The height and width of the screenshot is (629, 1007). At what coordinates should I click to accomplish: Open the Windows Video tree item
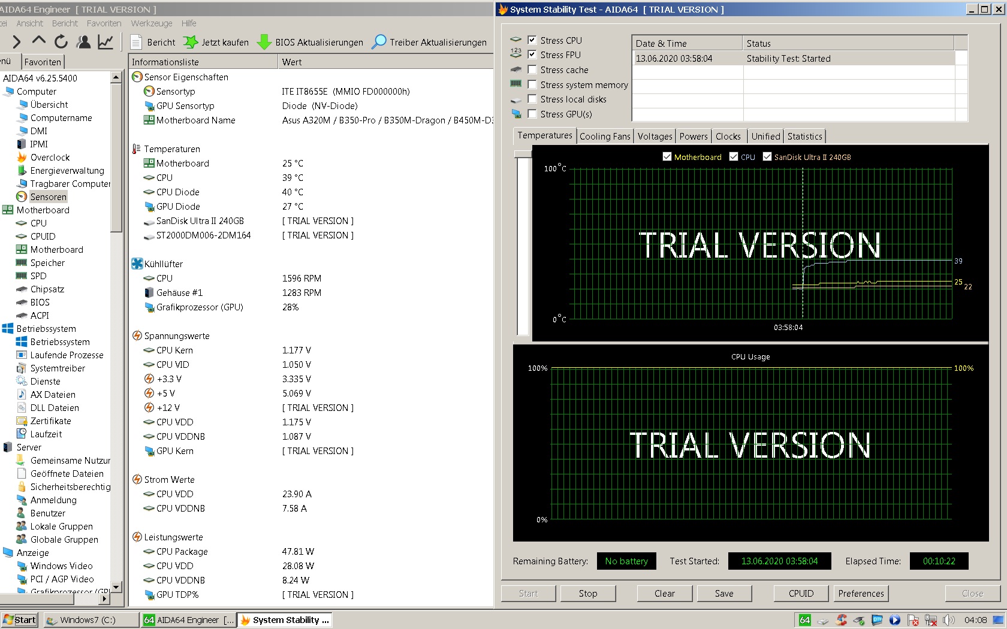point(61,566)
